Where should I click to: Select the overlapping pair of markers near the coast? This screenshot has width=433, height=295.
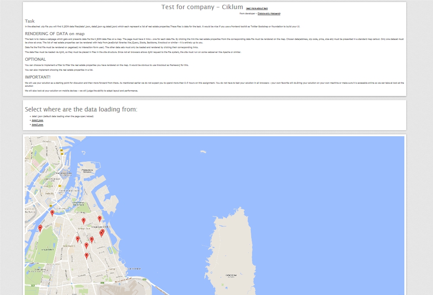[102, 233]
